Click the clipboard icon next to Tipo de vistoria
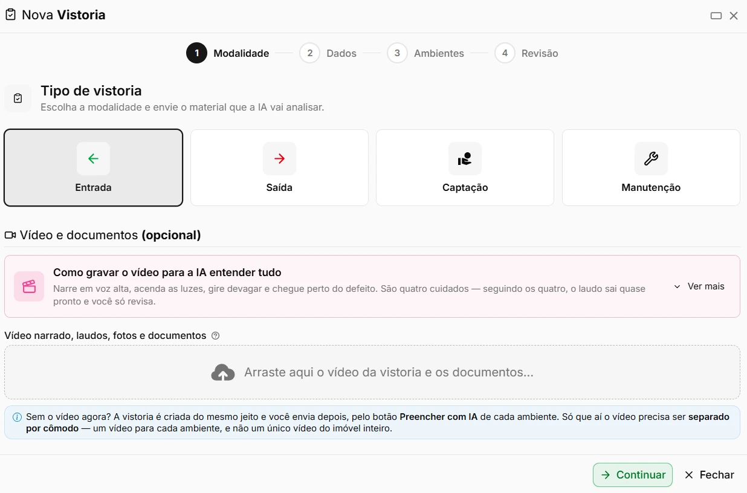Image resolution: width=747 pixels, height=493 pixels. point(18,98)
